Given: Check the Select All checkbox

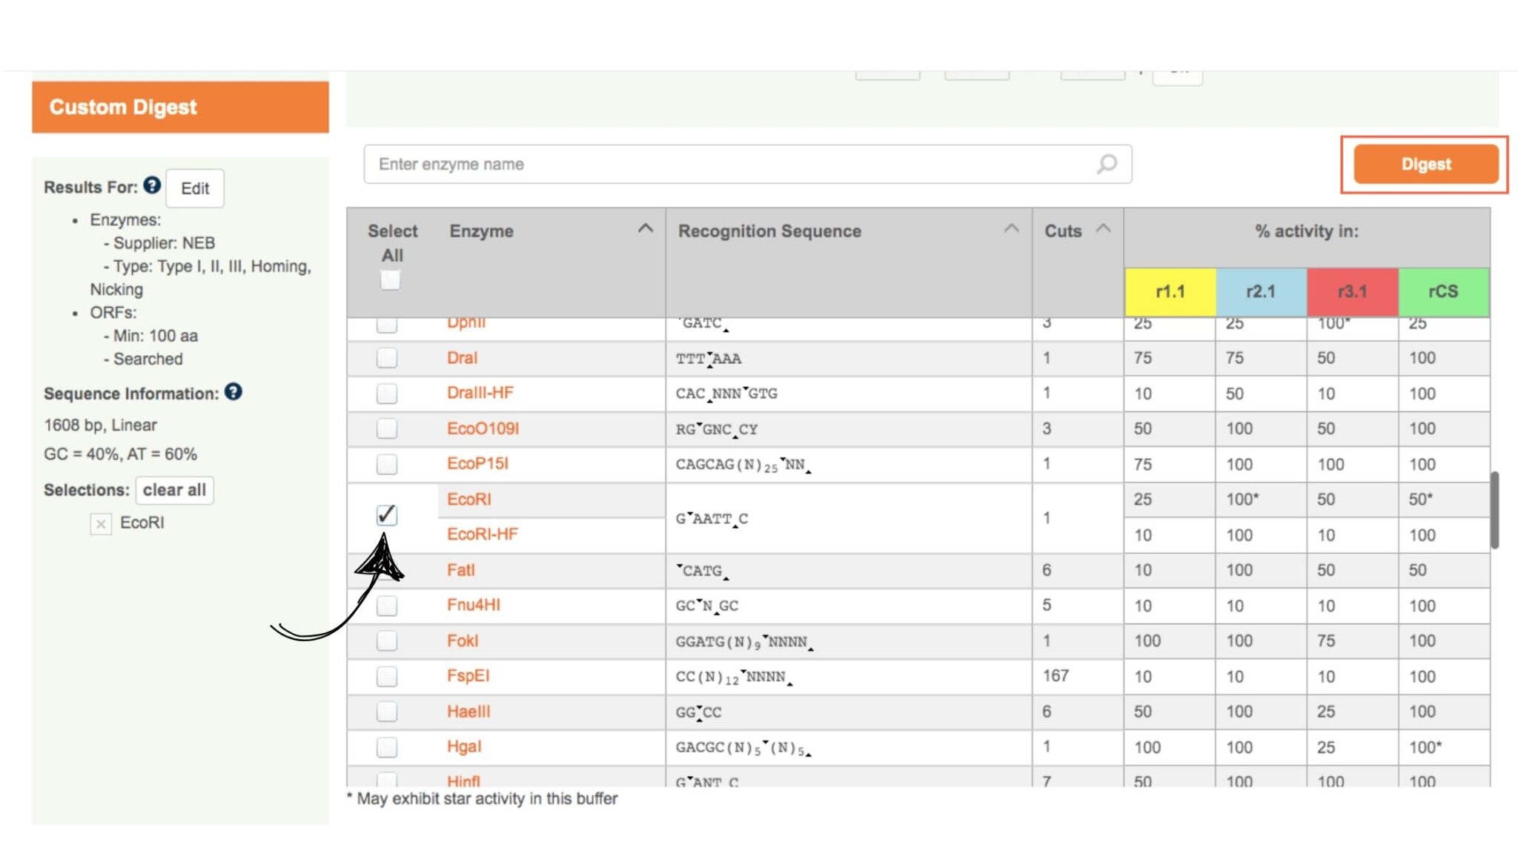Looking at the screenshot, I should click(390, 280).
